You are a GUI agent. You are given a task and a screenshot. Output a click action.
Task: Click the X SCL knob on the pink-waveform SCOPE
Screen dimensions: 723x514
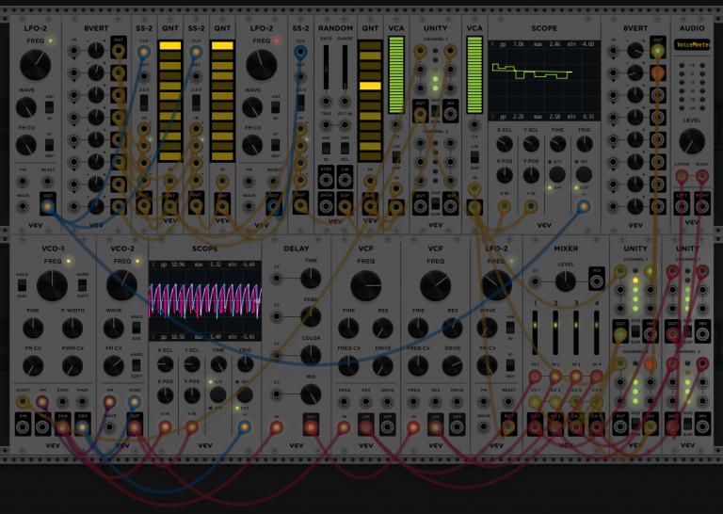click(x=165, y=364)
